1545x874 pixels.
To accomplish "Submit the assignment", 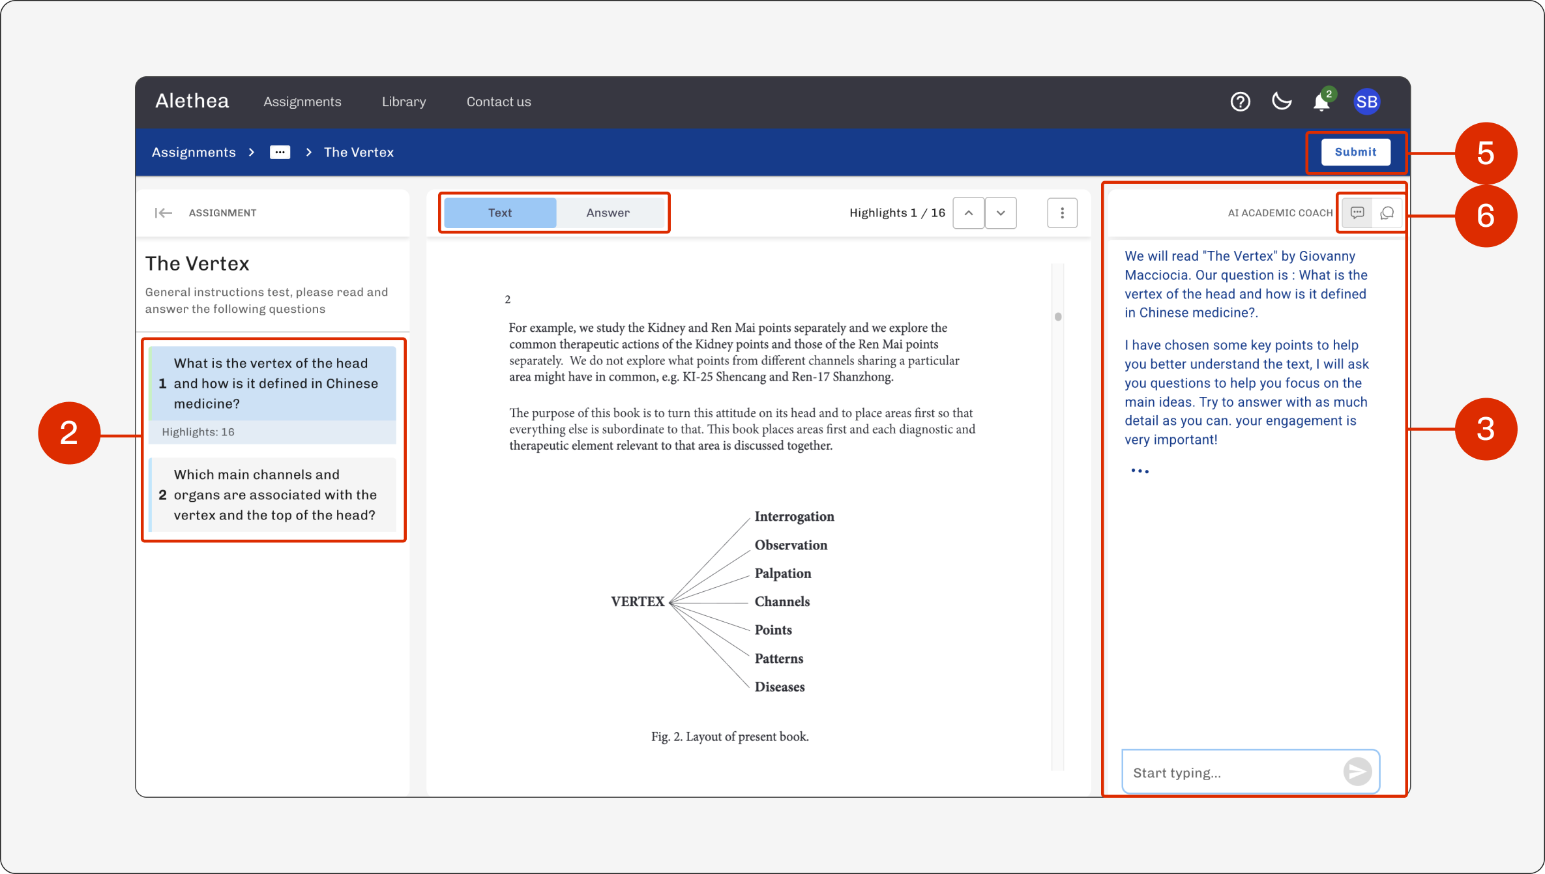I will point(1355,152).
